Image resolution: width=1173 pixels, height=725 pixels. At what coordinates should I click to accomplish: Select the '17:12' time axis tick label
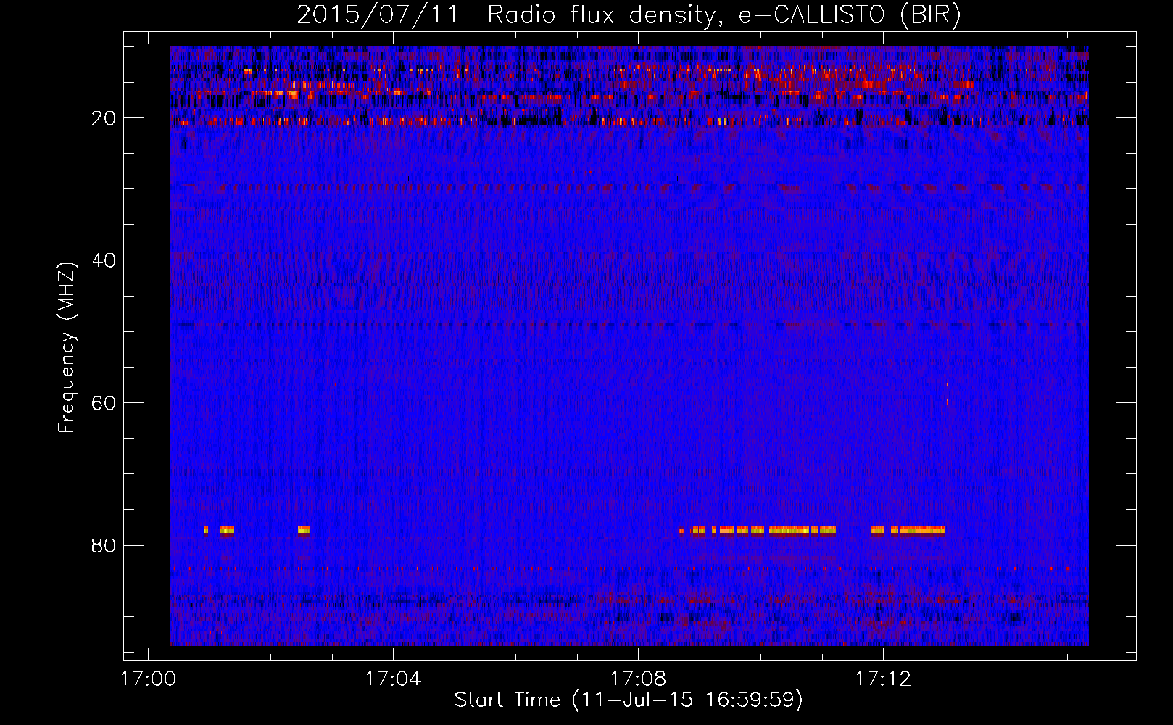tap(883, 679)
